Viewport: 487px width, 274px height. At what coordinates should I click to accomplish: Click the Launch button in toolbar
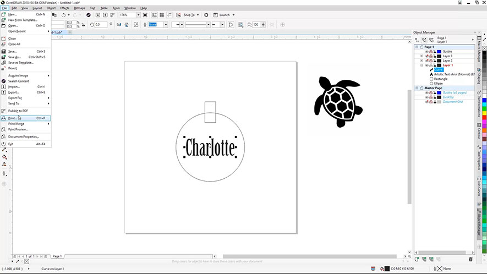pos(226,15)
